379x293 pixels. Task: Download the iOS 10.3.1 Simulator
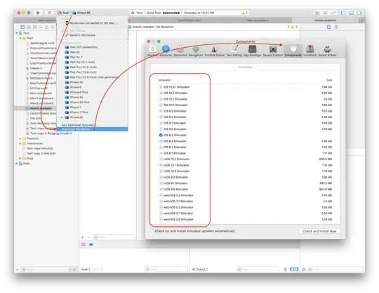(161, 87)
